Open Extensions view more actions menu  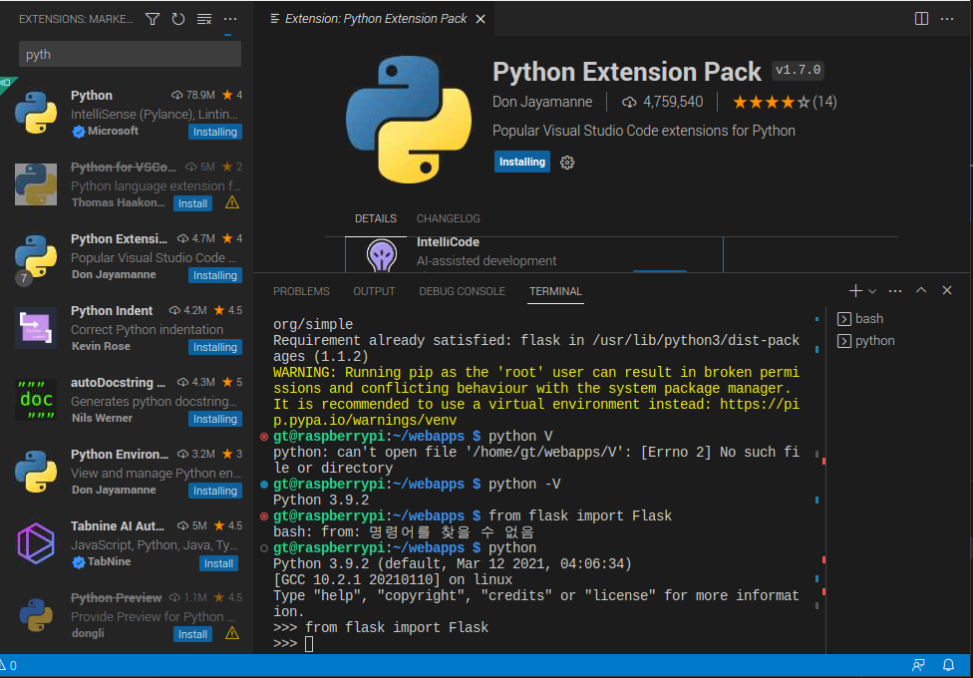coord(230,19)
